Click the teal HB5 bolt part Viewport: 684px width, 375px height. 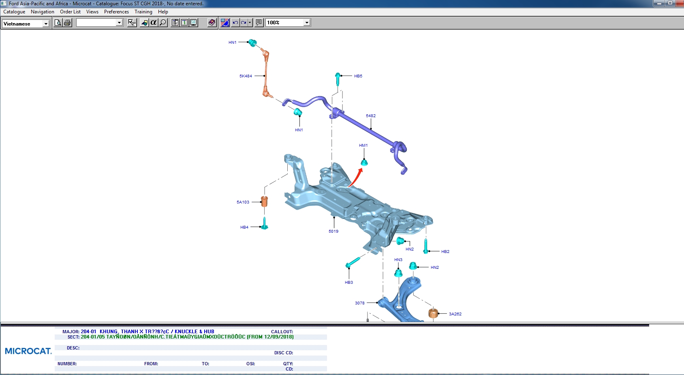pos(338,79)
